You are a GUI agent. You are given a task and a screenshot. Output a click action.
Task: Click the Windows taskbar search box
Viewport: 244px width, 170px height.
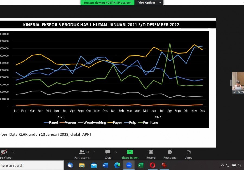coord(30,165)
